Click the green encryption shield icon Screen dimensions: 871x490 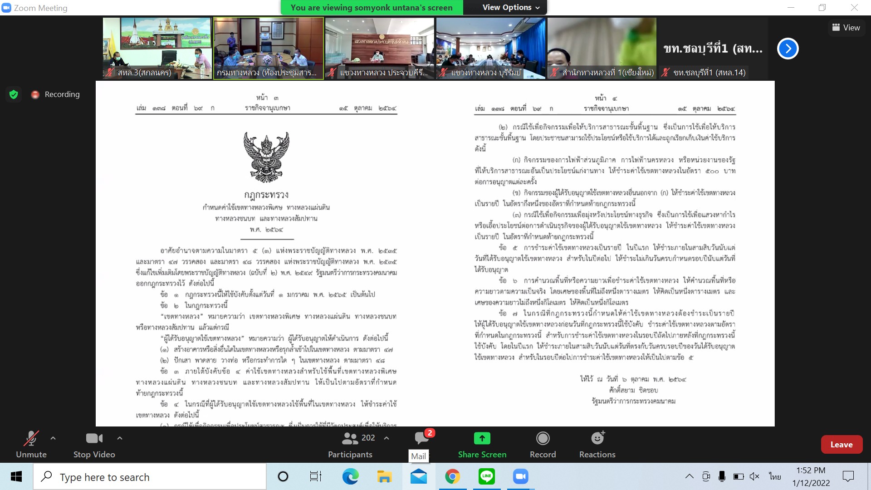coord(14,94)
